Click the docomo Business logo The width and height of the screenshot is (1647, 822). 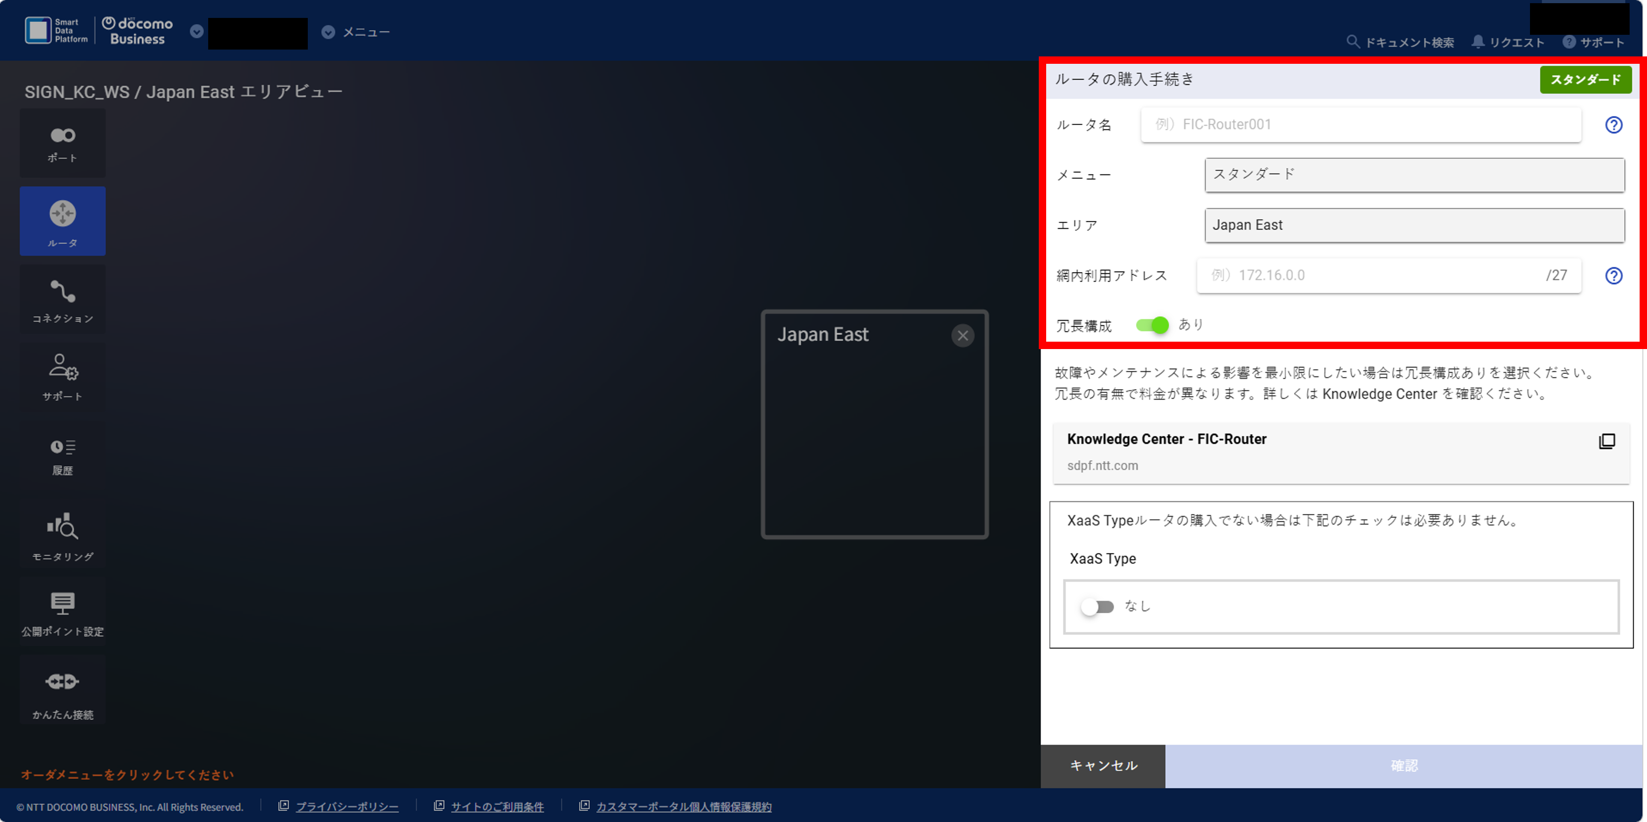(x=138, y=31)
